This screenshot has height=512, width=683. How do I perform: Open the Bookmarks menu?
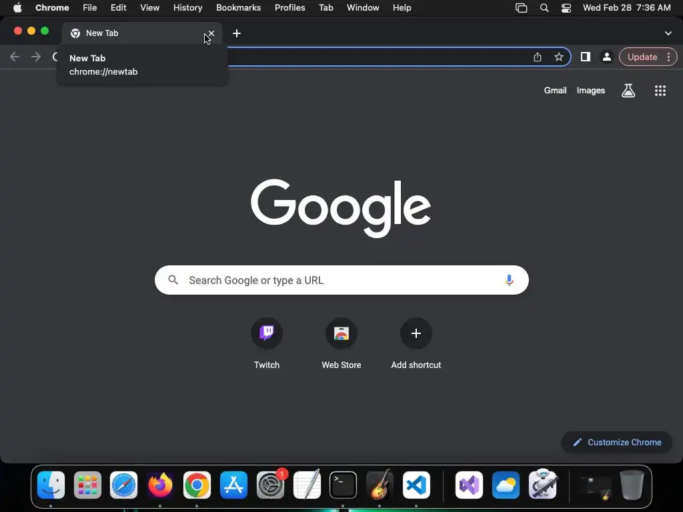pos(239,8)
